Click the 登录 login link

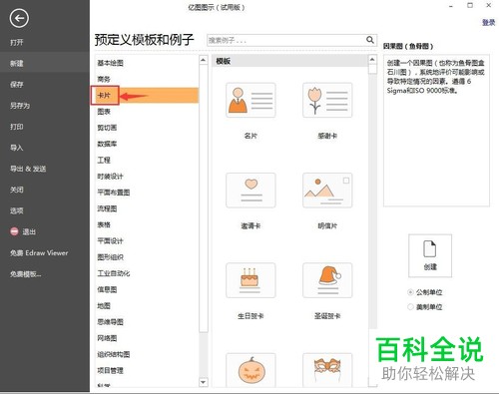(488, 22)
